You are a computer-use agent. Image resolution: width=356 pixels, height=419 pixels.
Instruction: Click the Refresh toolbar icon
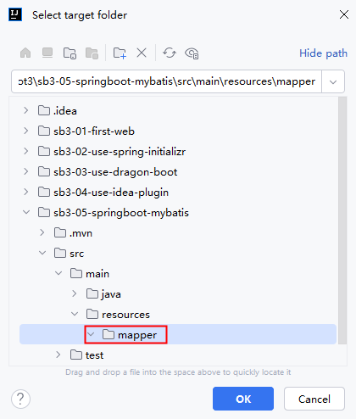pyautogui.click(x=170, y=53)
